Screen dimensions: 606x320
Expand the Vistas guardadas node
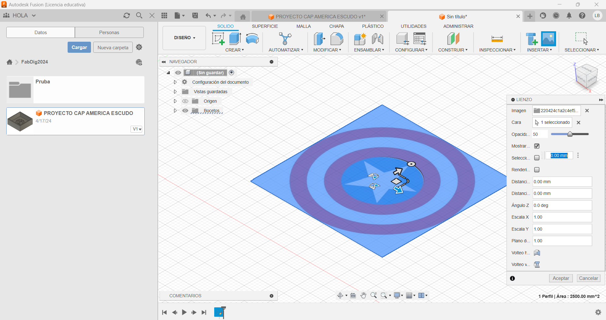175,92
